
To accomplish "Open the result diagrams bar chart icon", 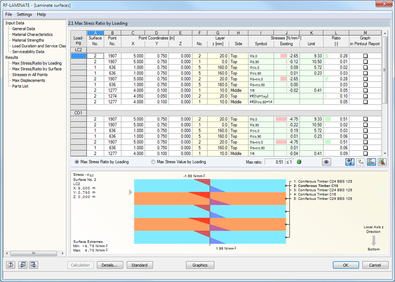I will coord(371,162).
